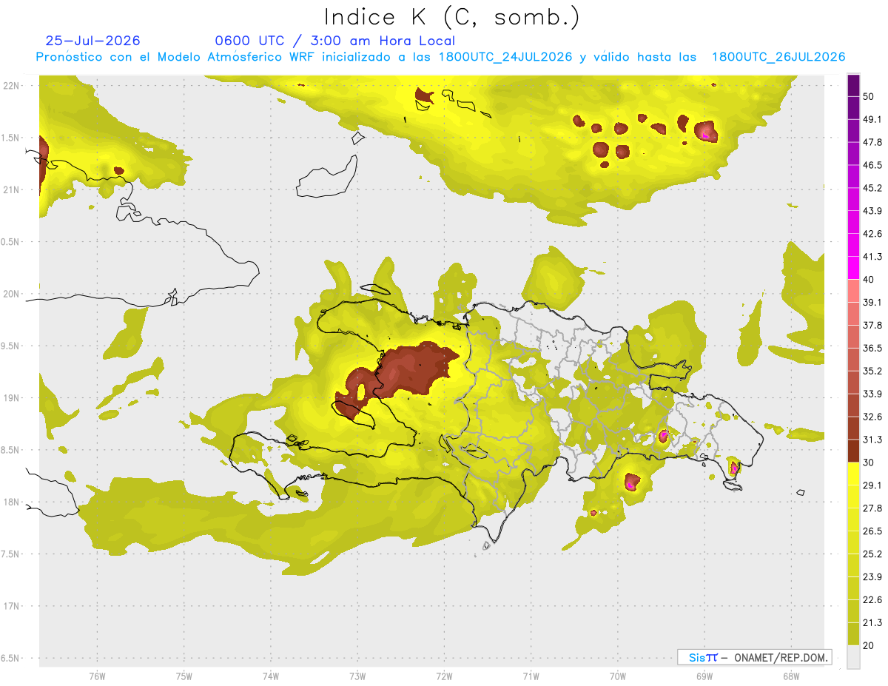Click the "20N" latitude label
The width and height of the screenshot is (888, 686).
(13, 294)
